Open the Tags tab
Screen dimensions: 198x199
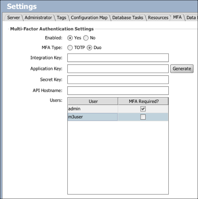pos(61,17)
